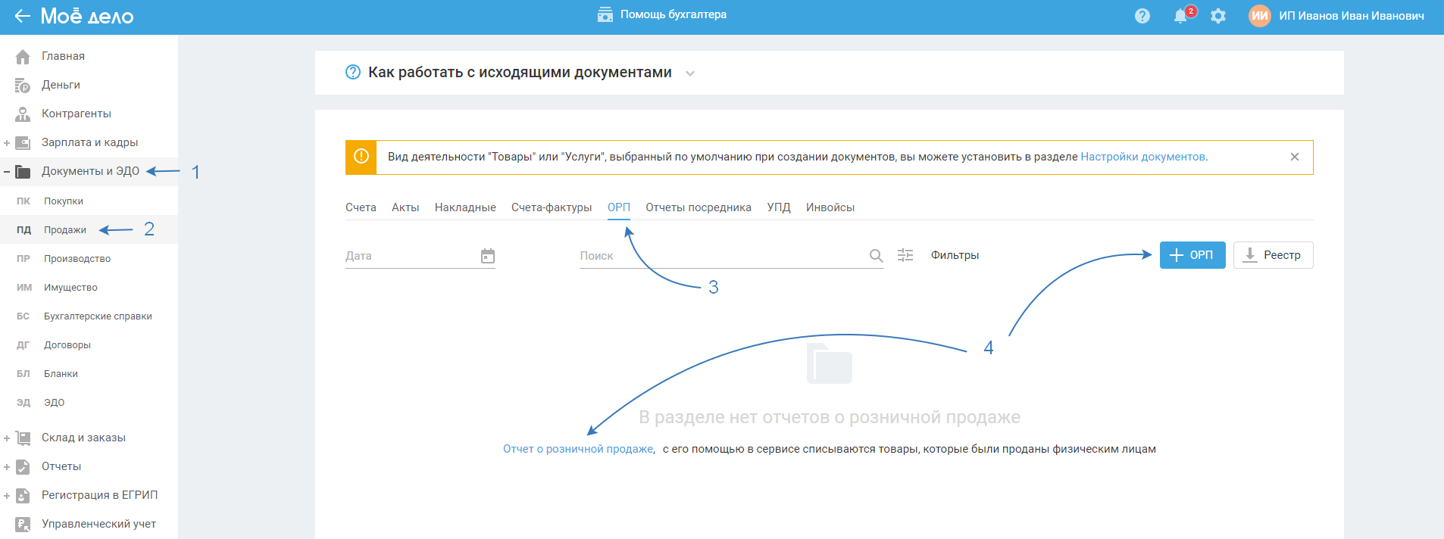Open the help question mark in top bar
The width and height of the screenshot is (1444, 539).
tap(1142, 16)
